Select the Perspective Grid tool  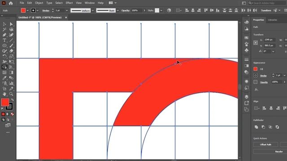(11, 67)
